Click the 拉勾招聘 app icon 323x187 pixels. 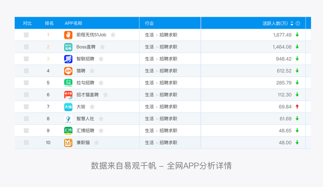click(x=68, y=83)
